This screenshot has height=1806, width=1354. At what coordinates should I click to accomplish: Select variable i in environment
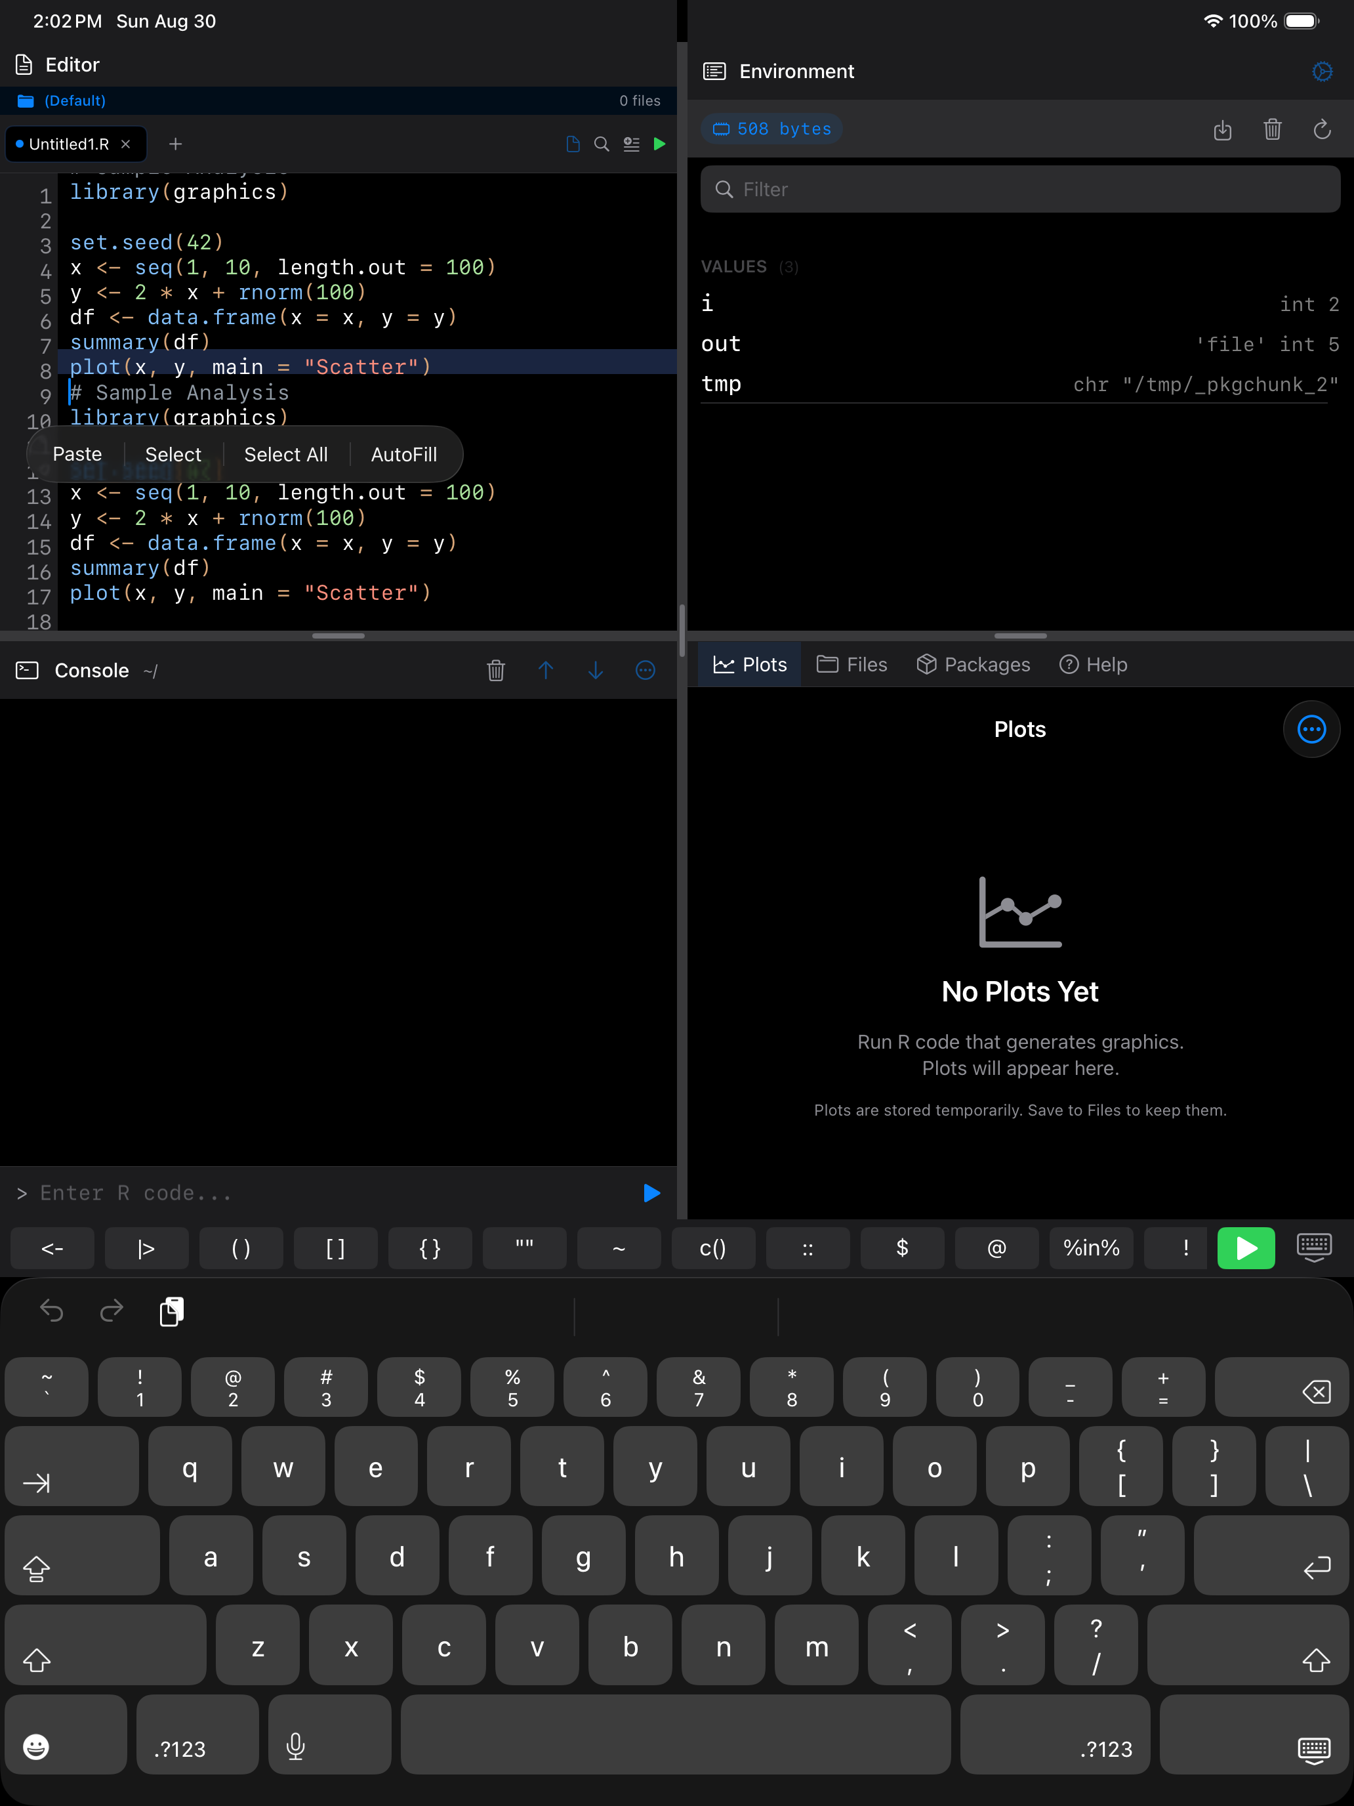(x=1020, y=304)
